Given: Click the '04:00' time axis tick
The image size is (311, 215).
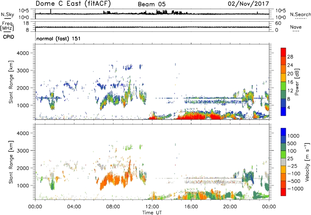Looking at the screenshot, I should (x=74, y=207).
